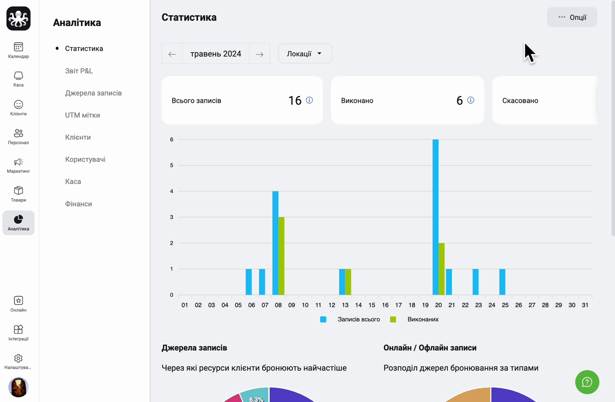Open Джерела записів report

94,93
